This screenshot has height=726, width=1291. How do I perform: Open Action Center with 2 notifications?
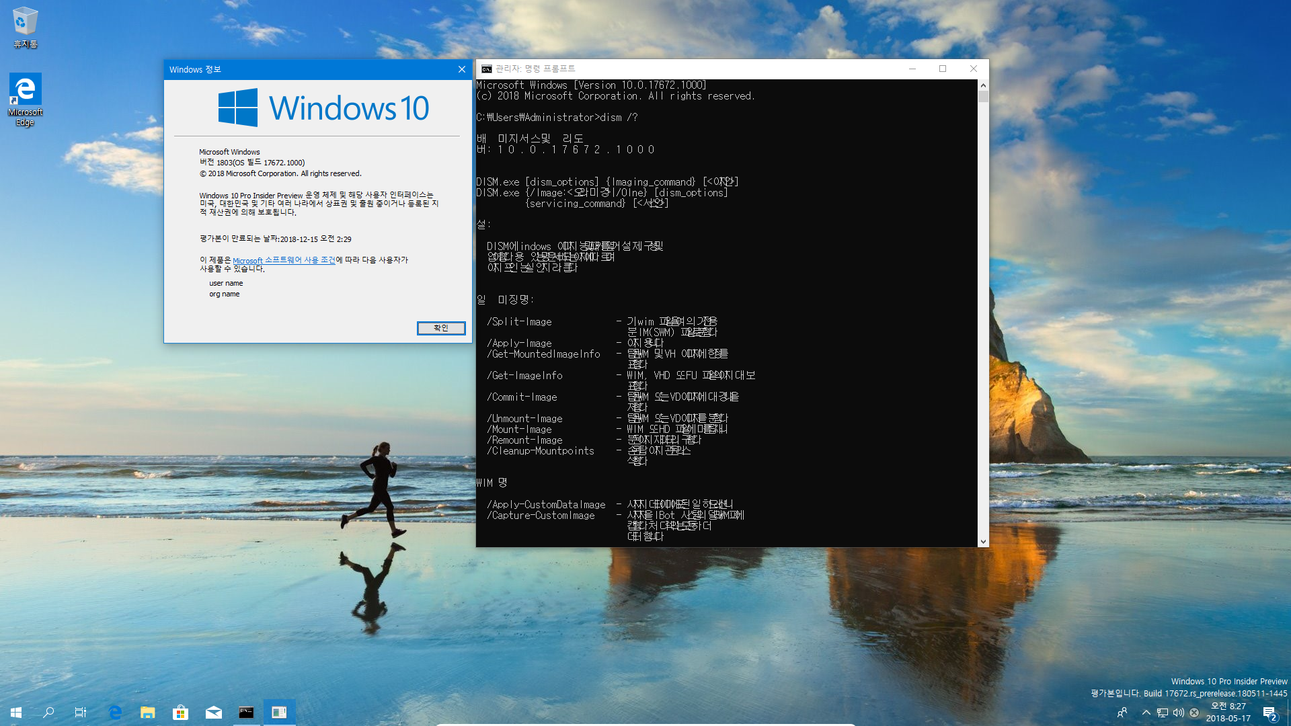click(1269, 713)
